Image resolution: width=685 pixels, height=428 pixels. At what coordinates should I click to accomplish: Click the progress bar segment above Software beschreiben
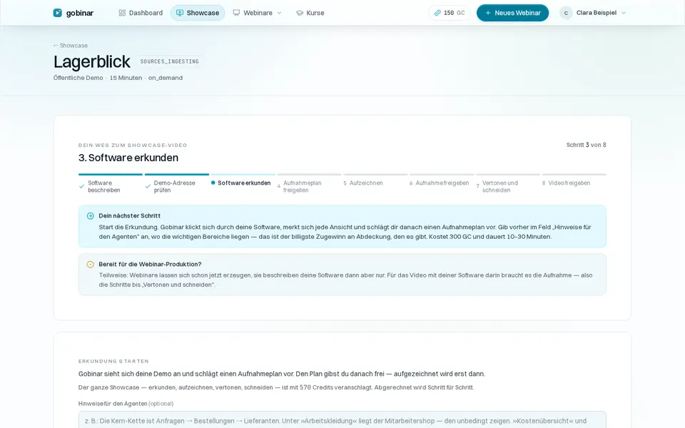click(x=111, y=174)
